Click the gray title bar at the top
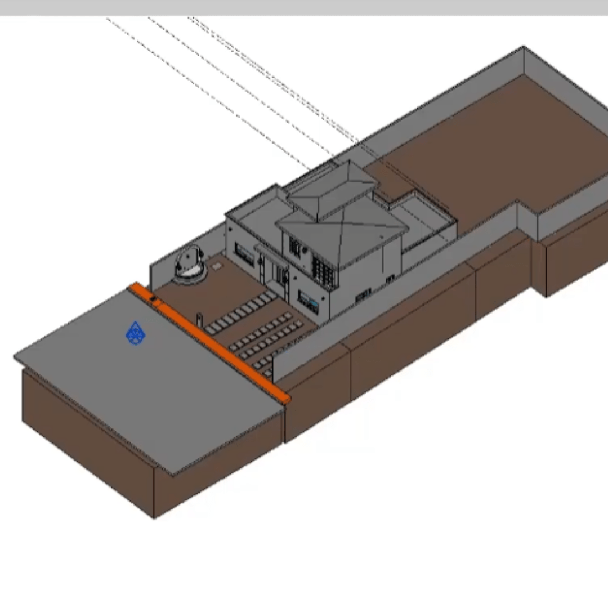This screenshot has width=608, height=608. (x=304, y=7)
